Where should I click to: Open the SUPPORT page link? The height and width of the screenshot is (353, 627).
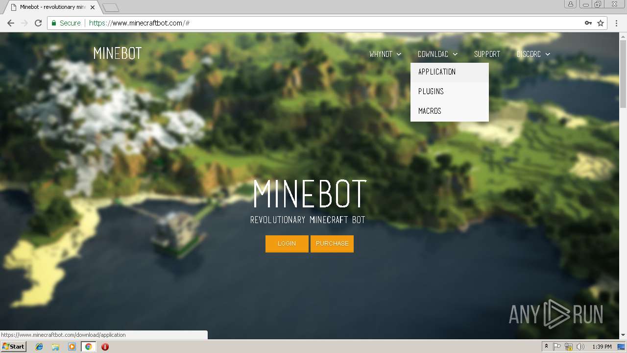[x=487, y=54]
